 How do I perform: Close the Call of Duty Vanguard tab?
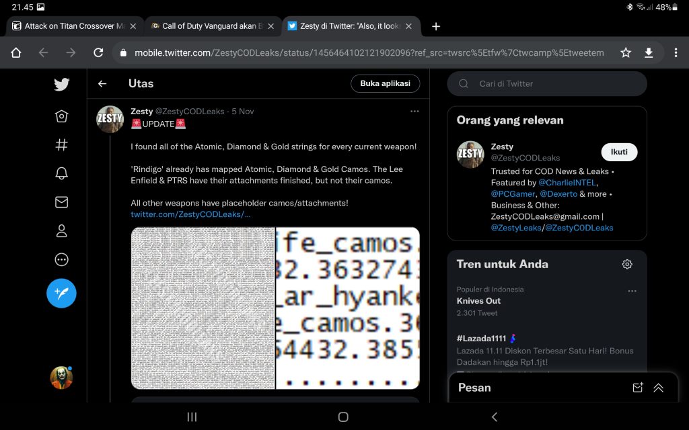coord(271,26)
